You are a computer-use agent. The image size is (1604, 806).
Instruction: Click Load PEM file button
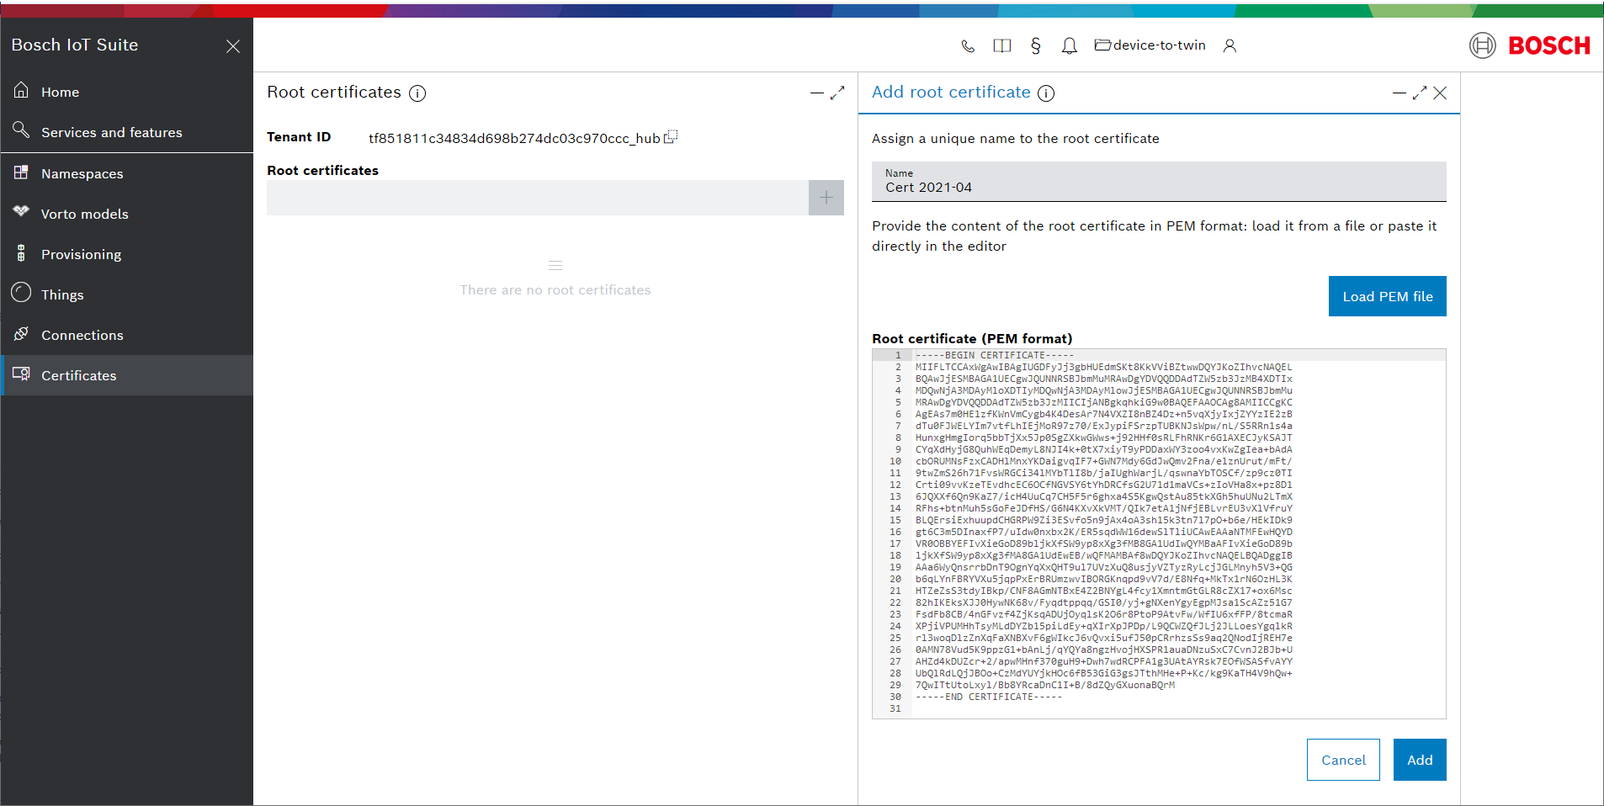click(1387, 296)
